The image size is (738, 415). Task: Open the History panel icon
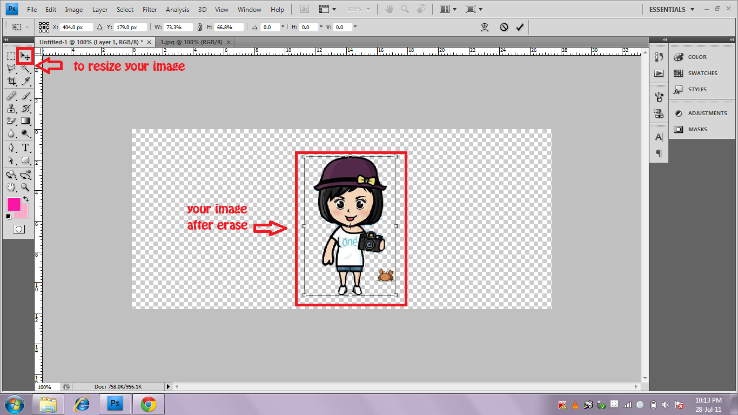(659, 57)
